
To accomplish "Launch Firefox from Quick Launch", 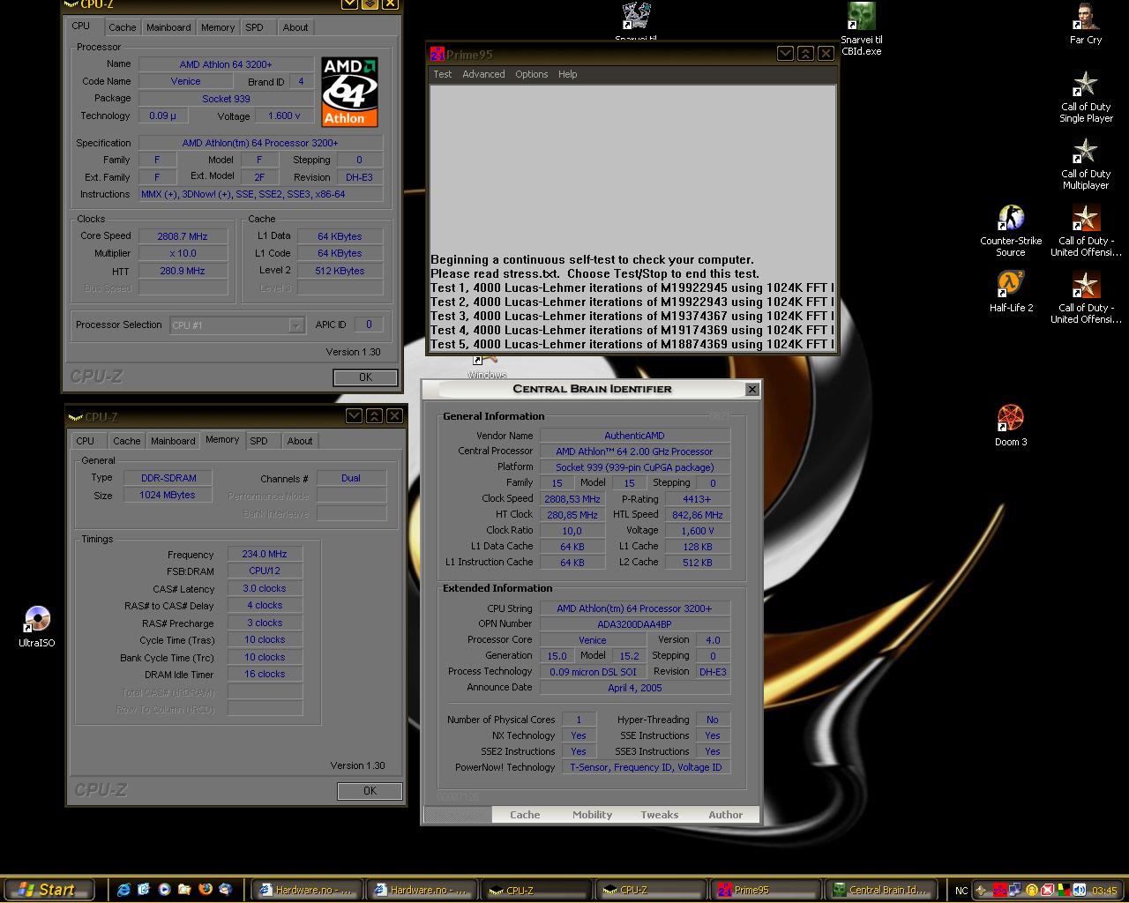I will (205, 890).
